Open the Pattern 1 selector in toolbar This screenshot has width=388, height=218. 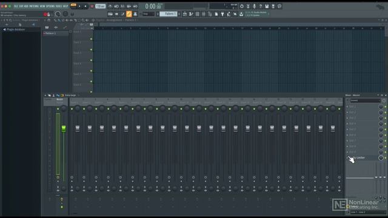click(x=169, y=14)
